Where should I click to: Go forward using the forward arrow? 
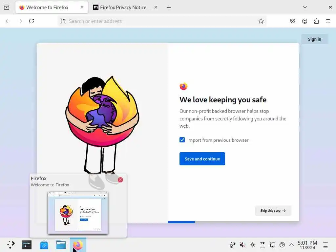pos(20,21)
